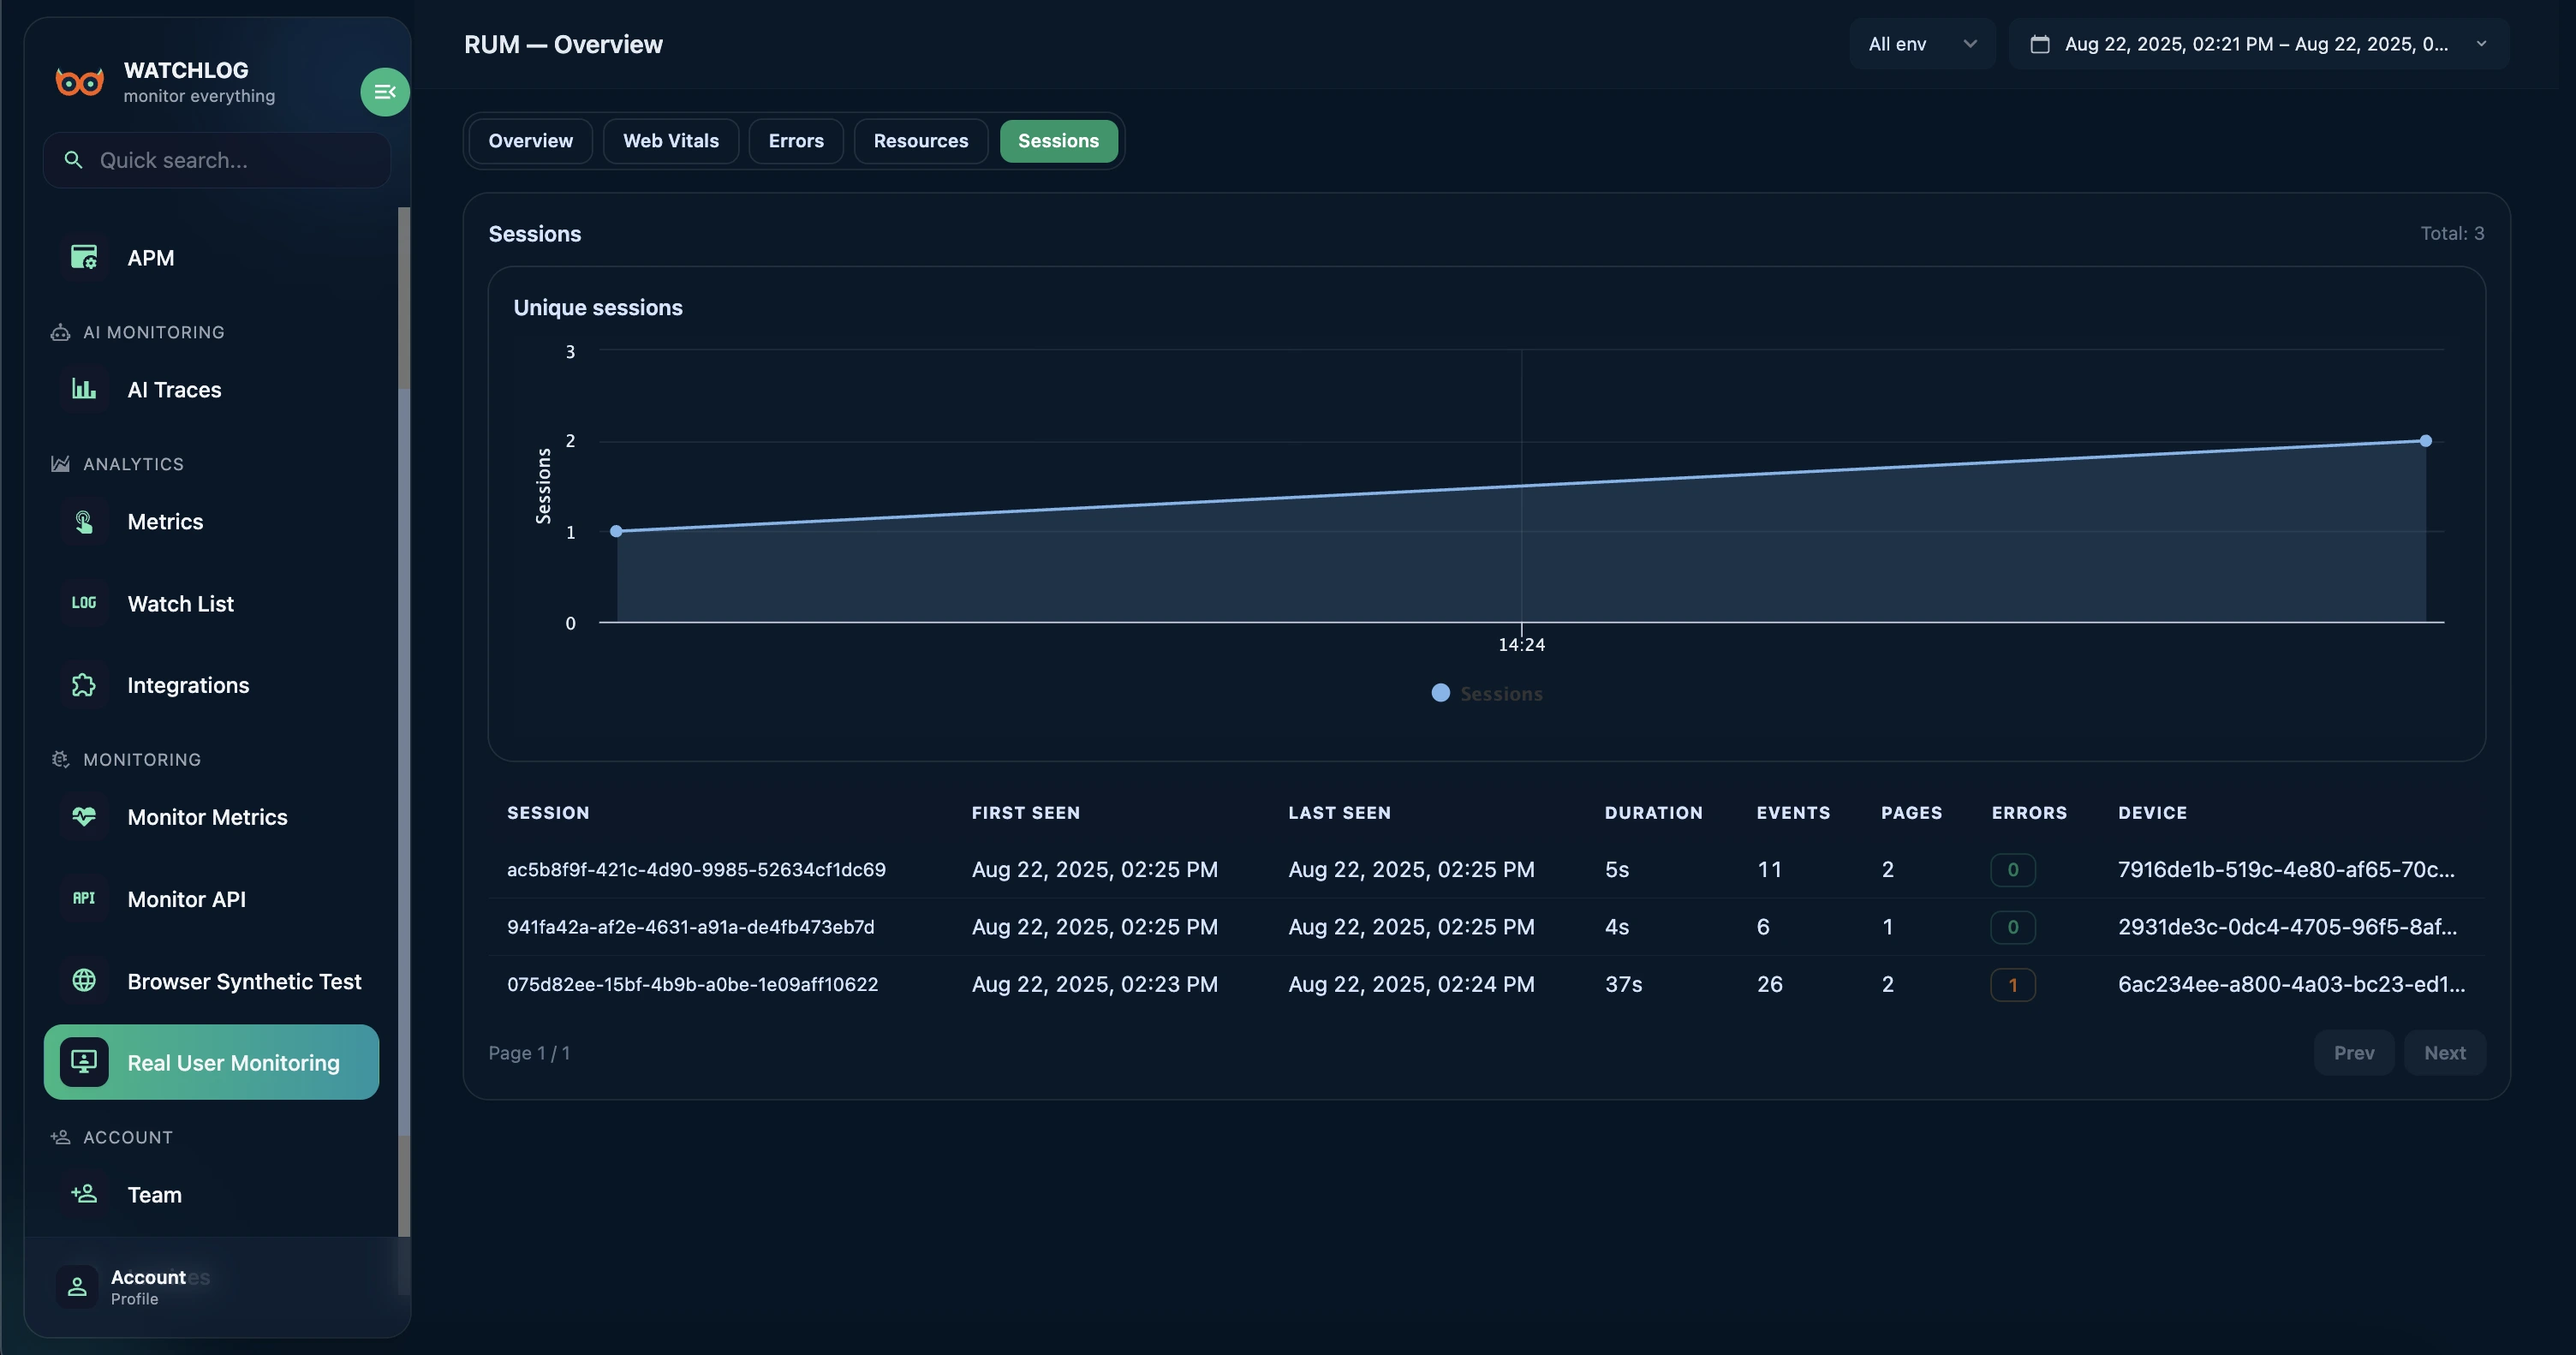Screen dimensions: 2576x1355
Task: Open session ac5b8f9f-421c-4d90-9985-52634cf1dc69
Action: [x=696, y=869]
